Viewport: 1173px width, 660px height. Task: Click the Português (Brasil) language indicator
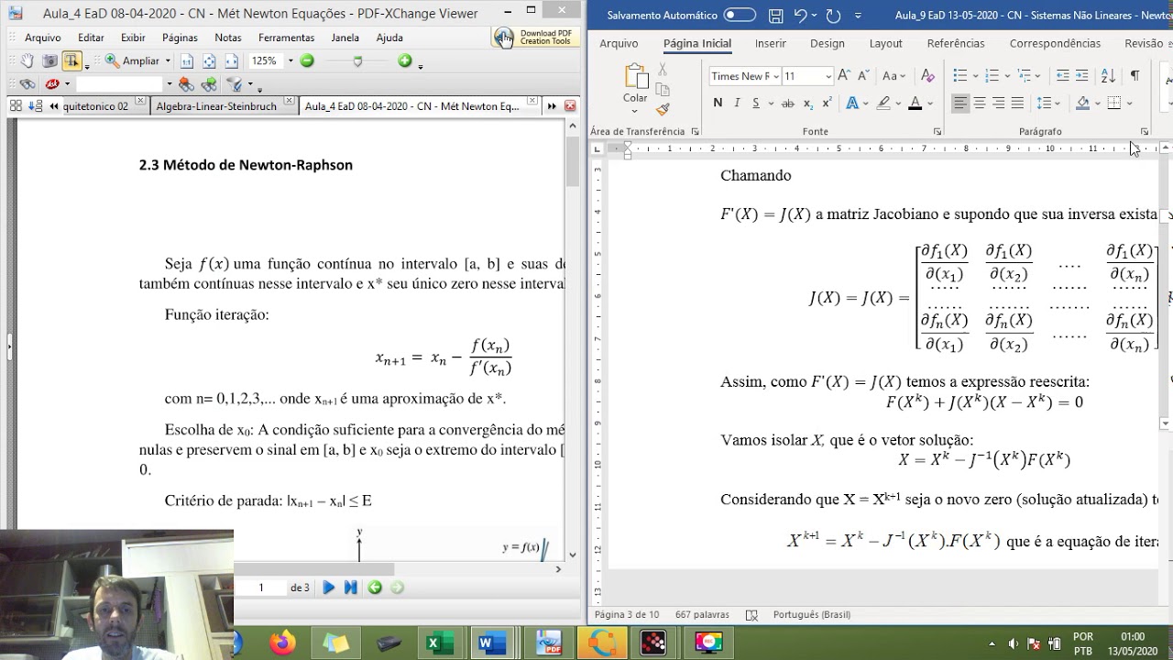click(x=812, y=614)
